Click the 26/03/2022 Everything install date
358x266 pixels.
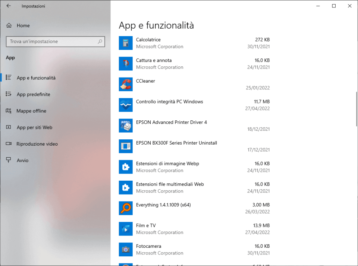coord(258,212)
